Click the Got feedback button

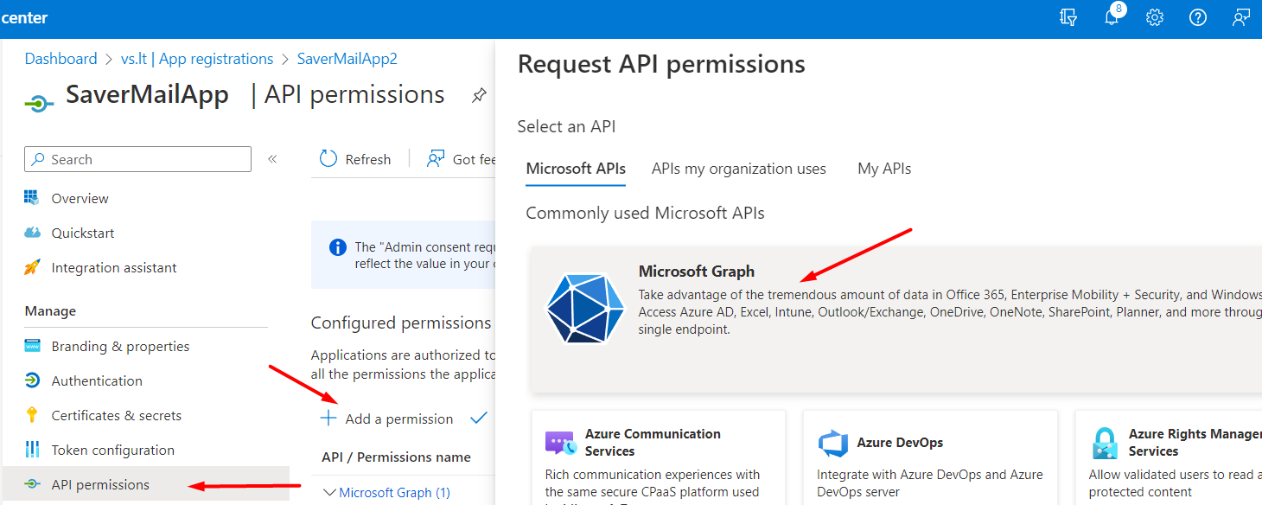pos(462,159)
